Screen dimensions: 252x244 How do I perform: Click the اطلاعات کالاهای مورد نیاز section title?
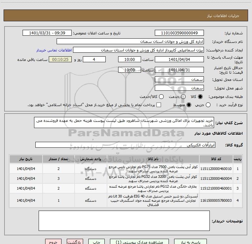[219, 133]
